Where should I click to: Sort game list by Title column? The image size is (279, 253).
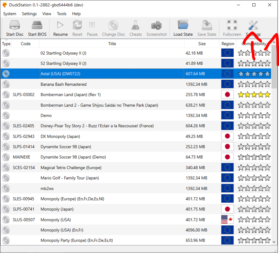point(112,44)
